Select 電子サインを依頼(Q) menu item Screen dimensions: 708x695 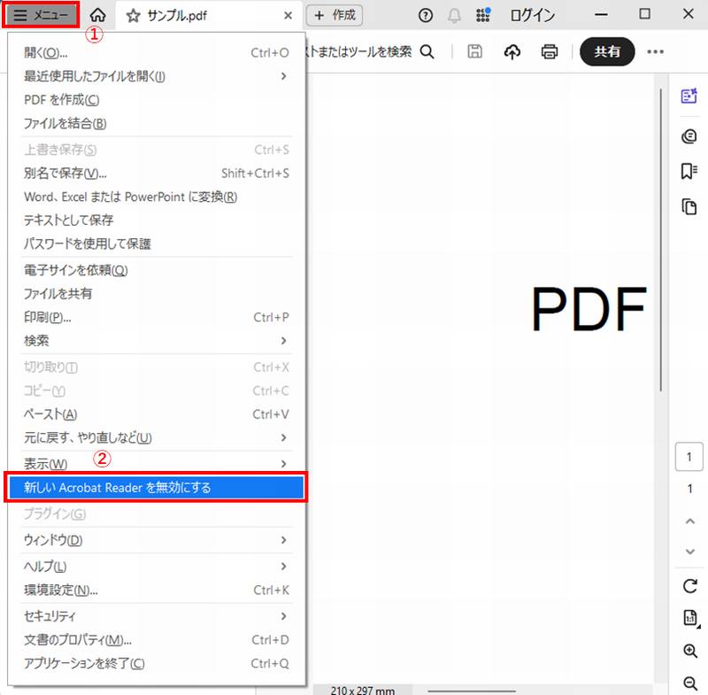(157, 270)
